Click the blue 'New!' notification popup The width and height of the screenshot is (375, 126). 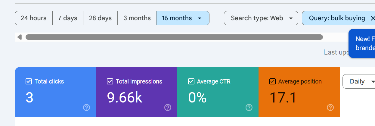(362, 43)
